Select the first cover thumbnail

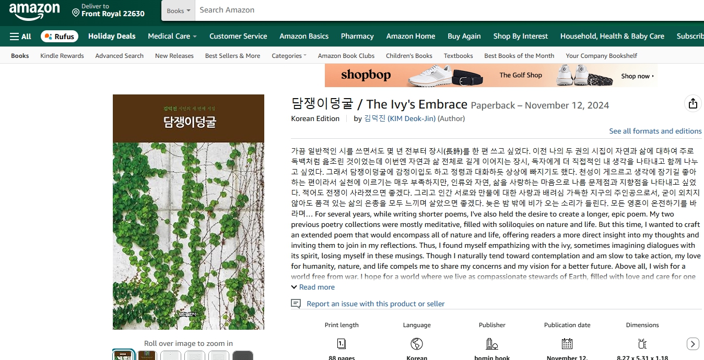point(123,355)
